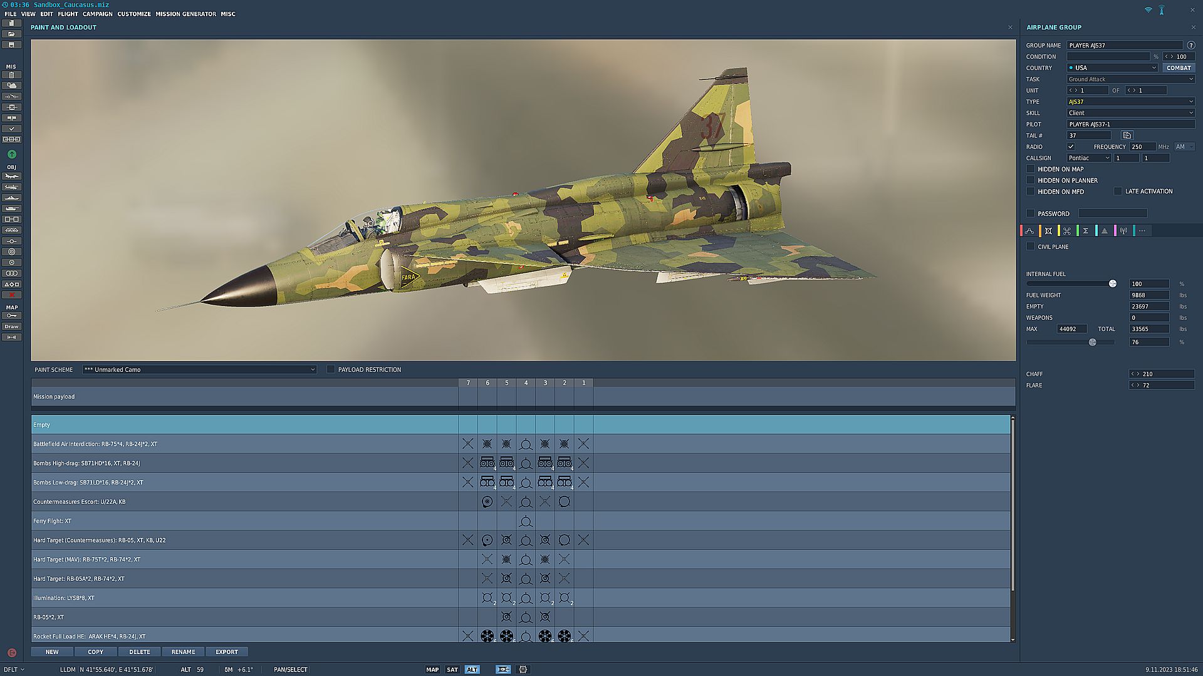Click the EXPORT payload button

(227, 652)
